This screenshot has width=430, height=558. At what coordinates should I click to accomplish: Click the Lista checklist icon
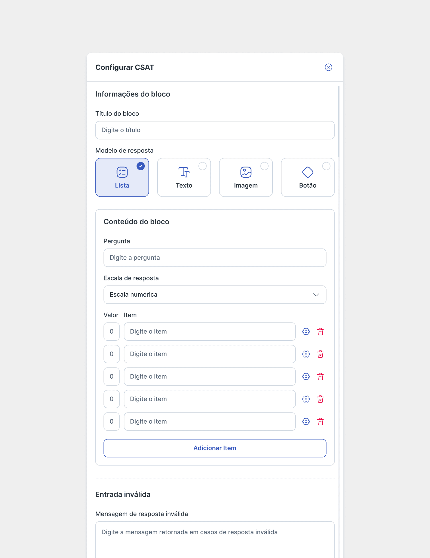[x=122, y=172]
